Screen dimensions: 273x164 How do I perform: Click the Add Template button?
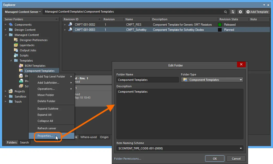(x=258, y=12)
